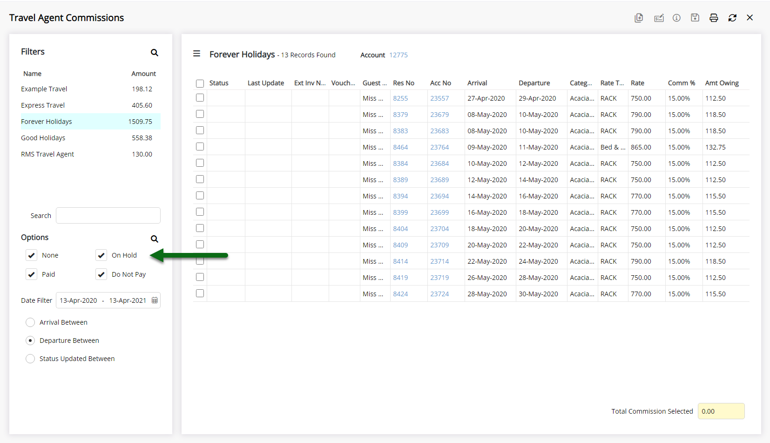Screen dimensions: 770x443
Task: Select the Departure Between radio button
Action: coord(30,341)
